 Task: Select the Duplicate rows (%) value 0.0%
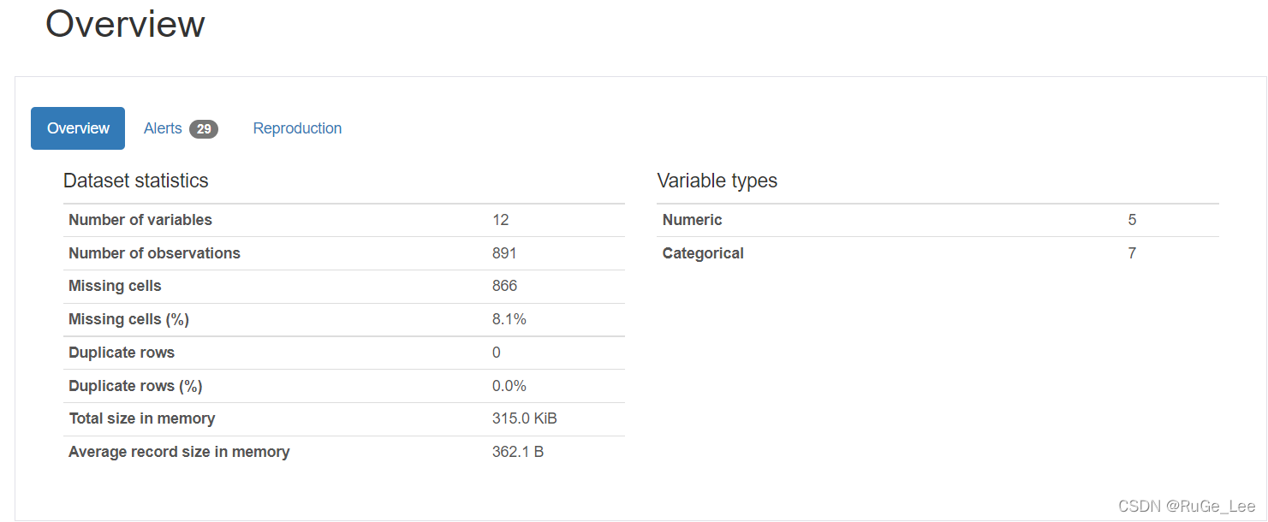[509, 386]
